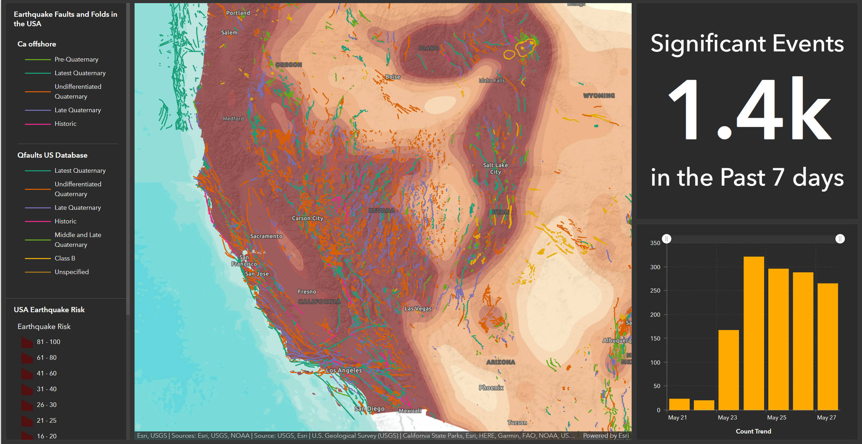This screenshot has width=862, height=444.
Task: Click the Unspecified legend line symbol
Action: point(38,272)
